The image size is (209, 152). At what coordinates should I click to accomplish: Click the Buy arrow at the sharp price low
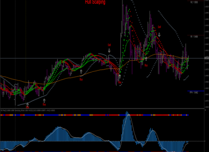[x=120, y=76]
